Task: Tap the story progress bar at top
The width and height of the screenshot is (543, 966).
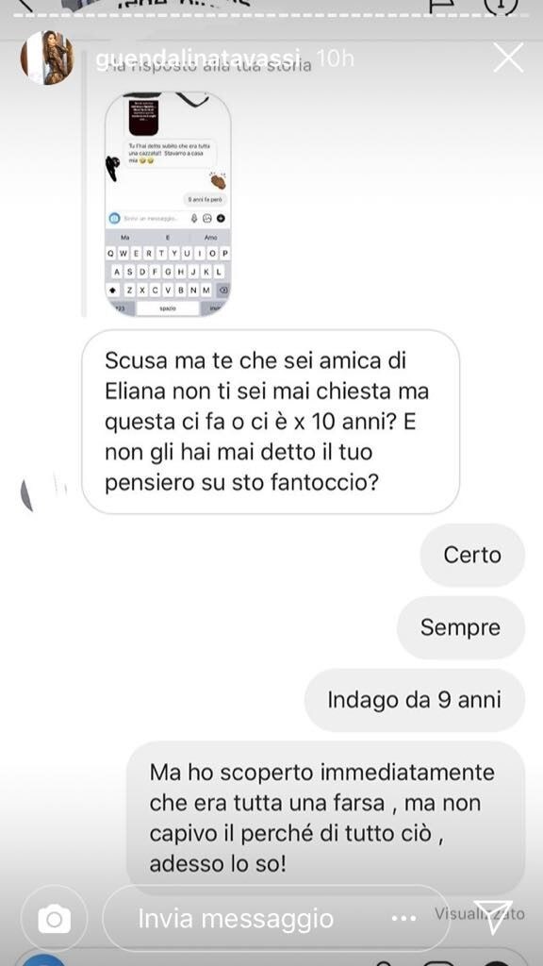Action: tap(271, 13)
